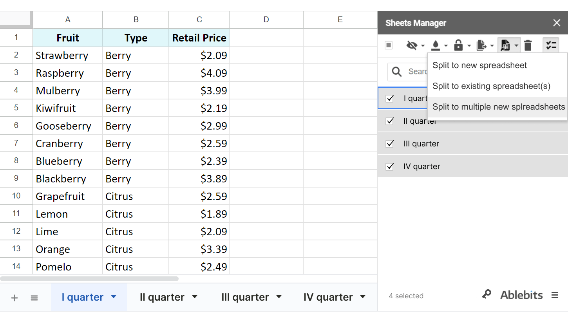Select column E header

click(340, 20)
